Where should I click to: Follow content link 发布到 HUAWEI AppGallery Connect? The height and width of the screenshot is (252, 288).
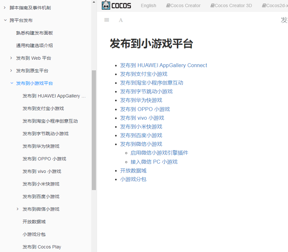(164, 65)
